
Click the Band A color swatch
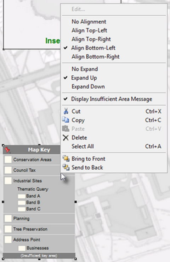[22, 196]
